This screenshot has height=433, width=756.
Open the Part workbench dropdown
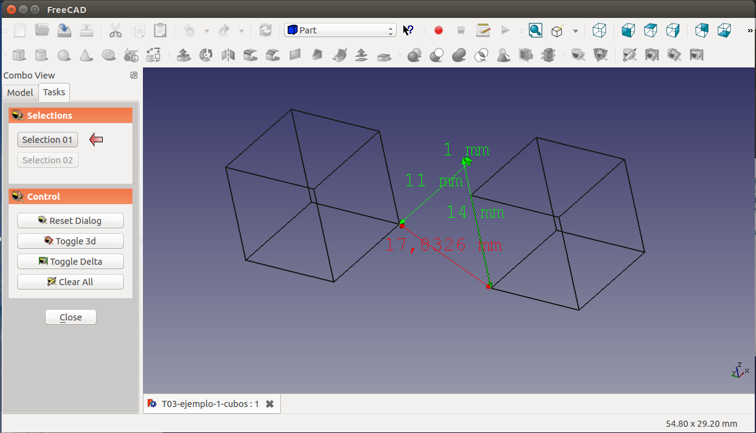click(340, 30)
